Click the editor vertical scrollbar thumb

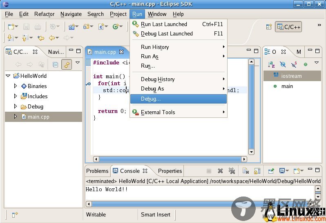(251, 107)
